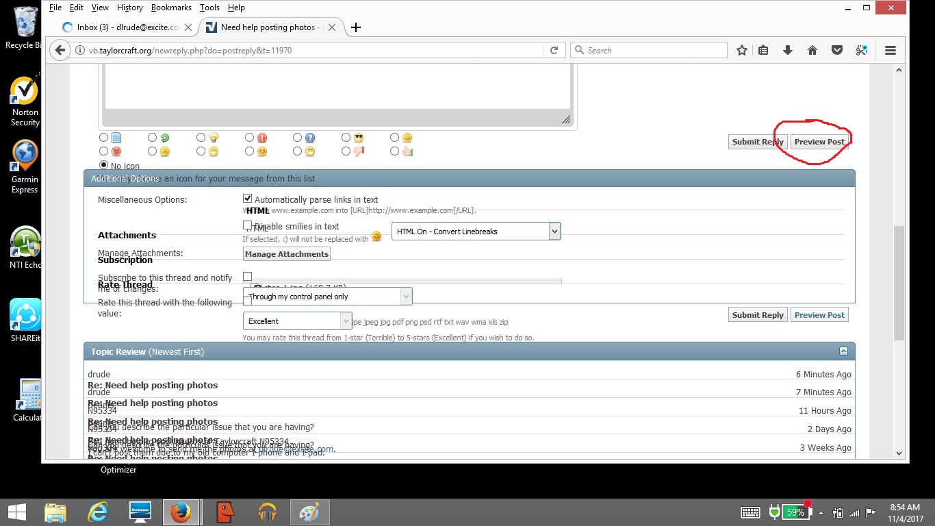The height and width of the screenshot is (526, 935).
Task: Uncheck 'Automatically parse links in text'
Action: (248, 199)
